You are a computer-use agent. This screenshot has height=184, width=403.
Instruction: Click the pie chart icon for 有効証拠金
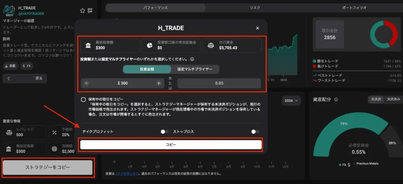tap(150, 46)
